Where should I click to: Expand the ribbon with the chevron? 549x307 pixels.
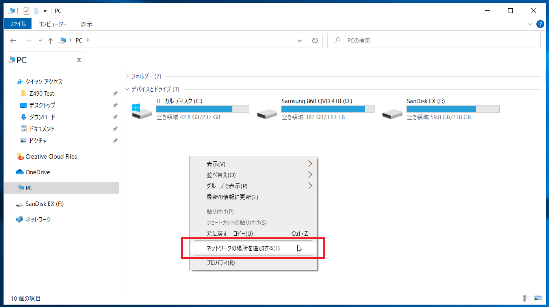click(530, 24)
